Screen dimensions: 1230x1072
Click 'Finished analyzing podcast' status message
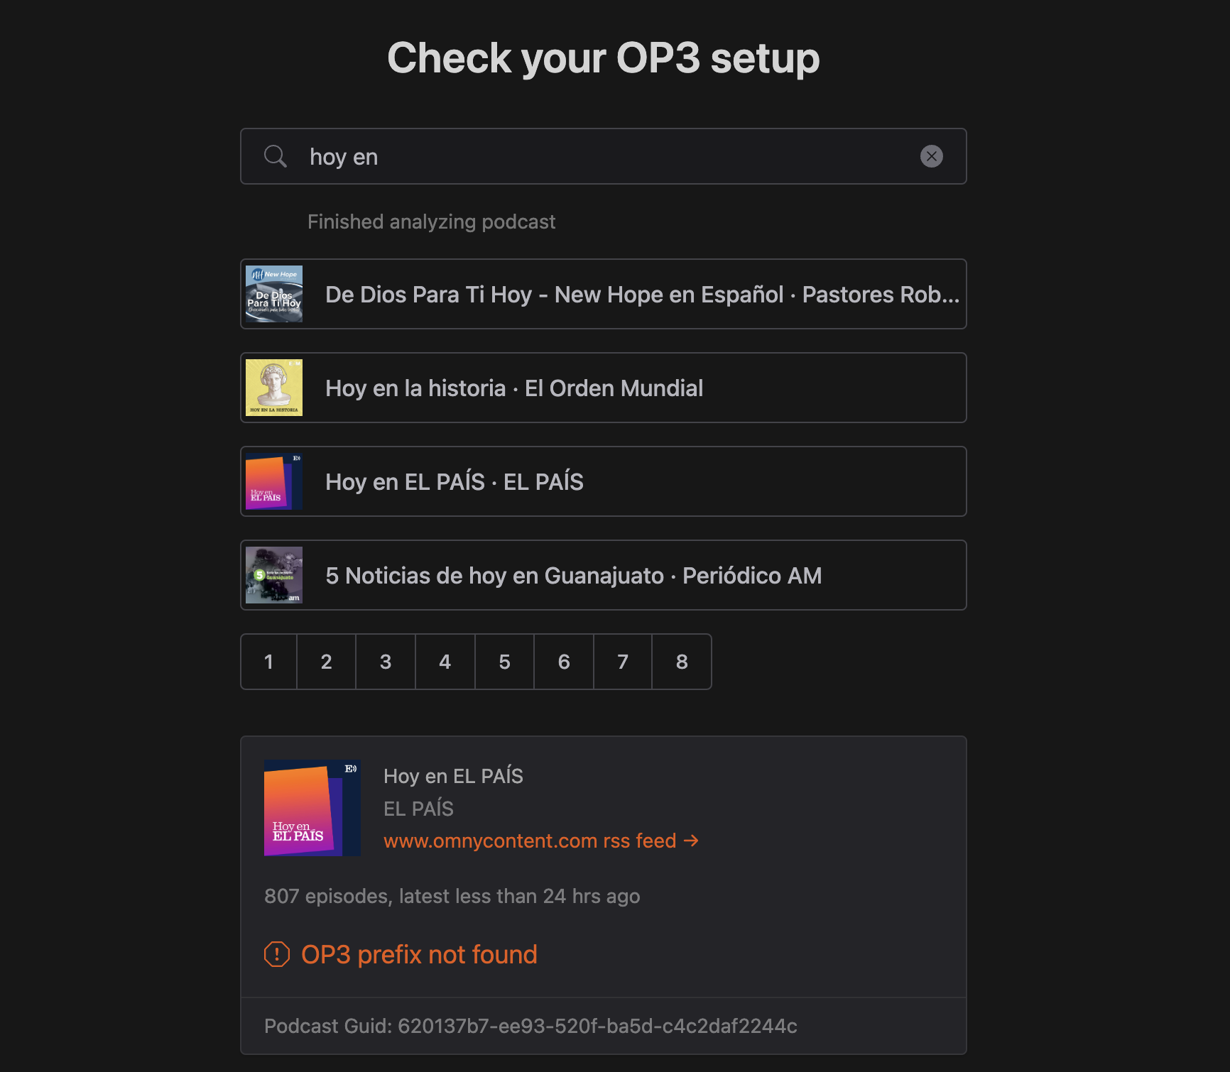431,221
